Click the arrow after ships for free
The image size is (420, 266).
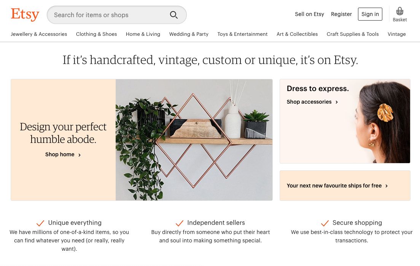click(x=387, y=186)
